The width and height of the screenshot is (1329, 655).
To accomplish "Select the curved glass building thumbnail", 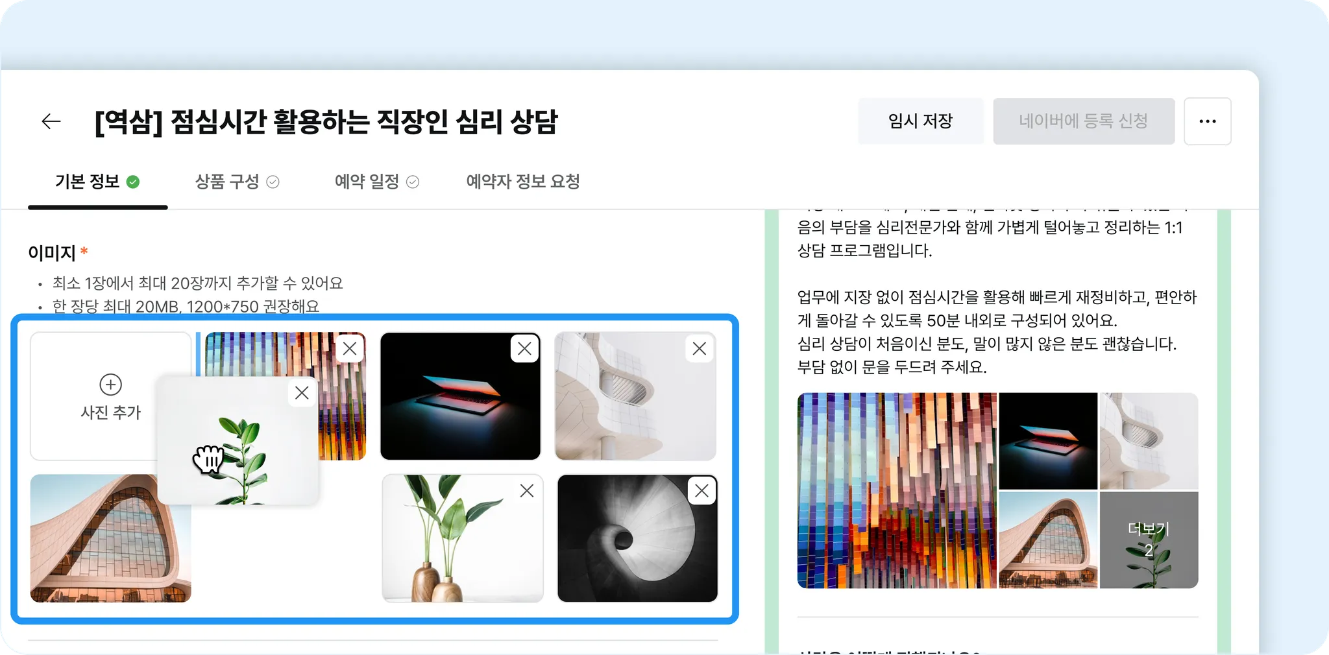I will coord(110,538).
